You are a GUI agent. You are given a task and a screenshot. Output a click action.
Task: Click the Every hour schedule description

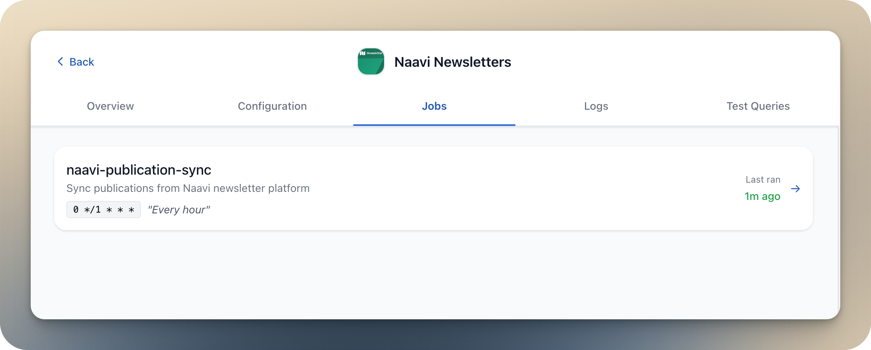179,210
